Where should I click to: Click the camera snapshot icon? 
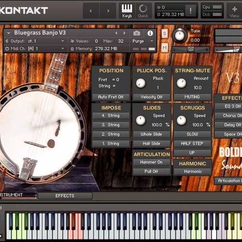coord(136,33)
